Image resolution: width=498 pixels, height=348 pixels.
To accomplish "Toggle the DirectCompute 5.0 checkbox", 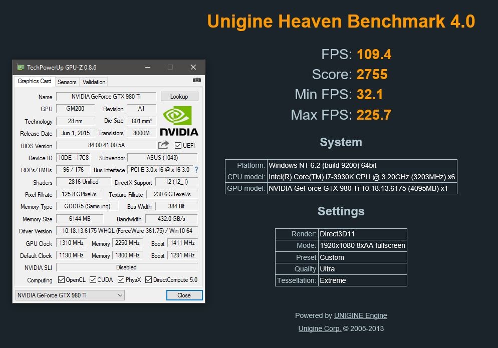I will 148,280.
